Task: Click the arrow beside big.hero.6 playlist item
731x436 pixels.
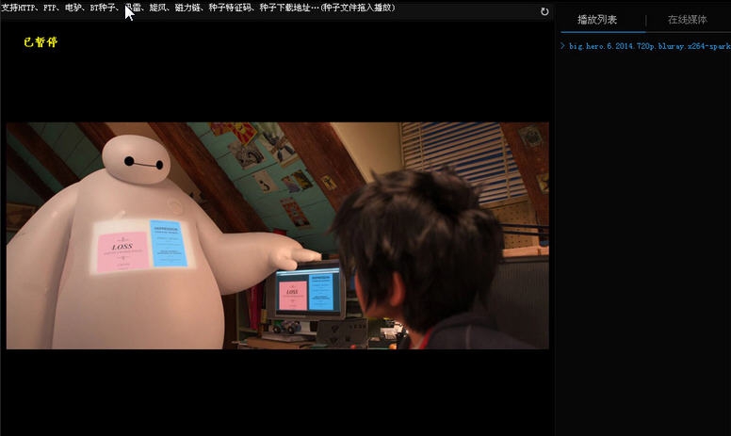Action: coord(562,45)
